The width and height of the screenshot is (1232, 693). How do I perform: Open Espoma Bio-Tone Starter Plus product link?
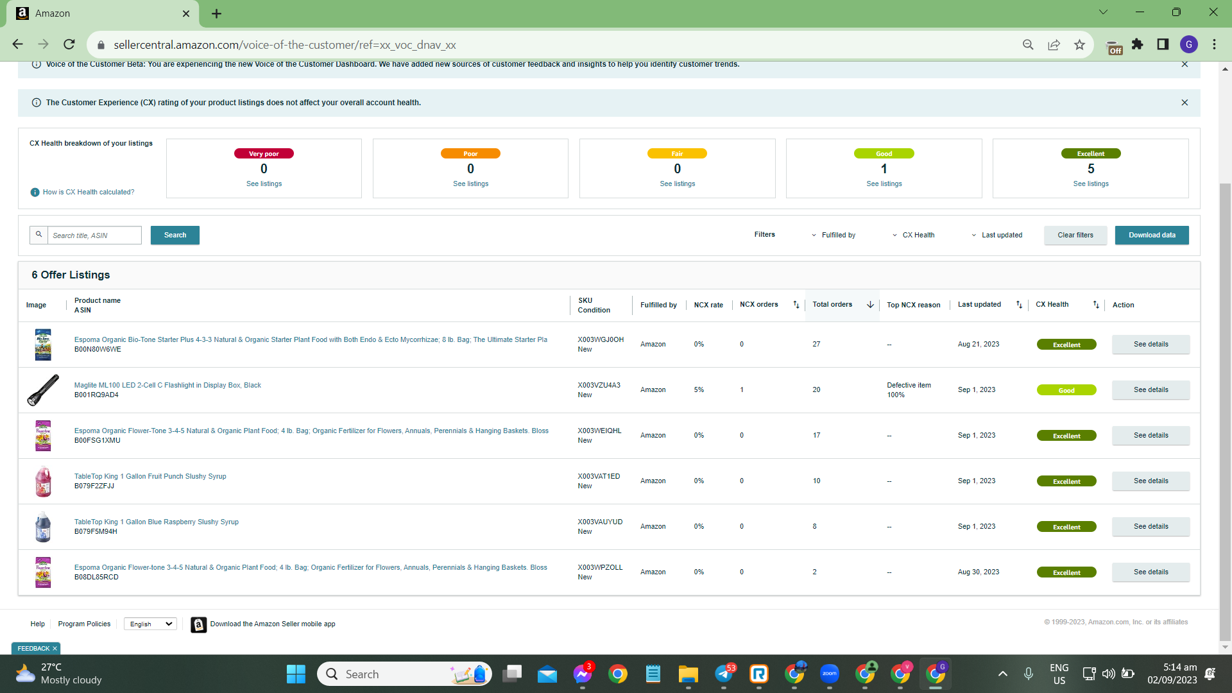pyautogui.click(x=311, y=340)
